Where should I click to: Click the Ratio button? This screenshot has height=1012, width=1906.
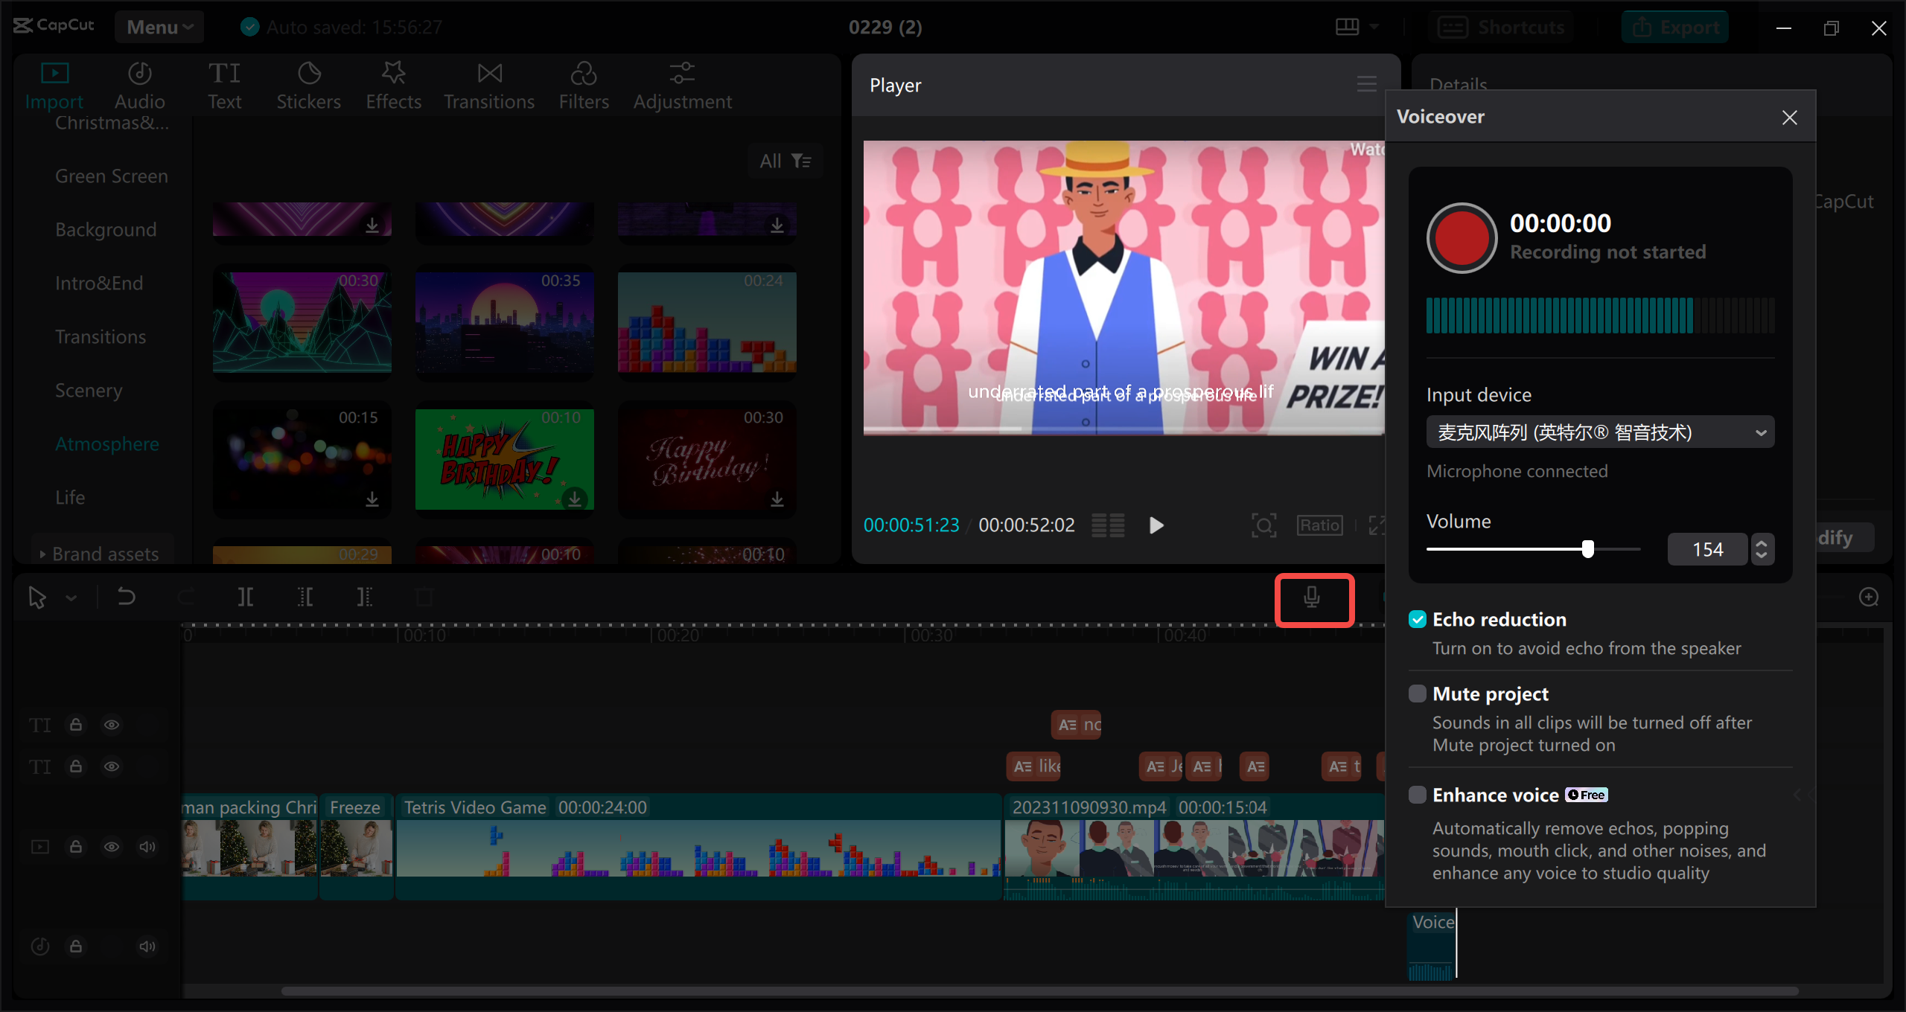point(1319,525)
